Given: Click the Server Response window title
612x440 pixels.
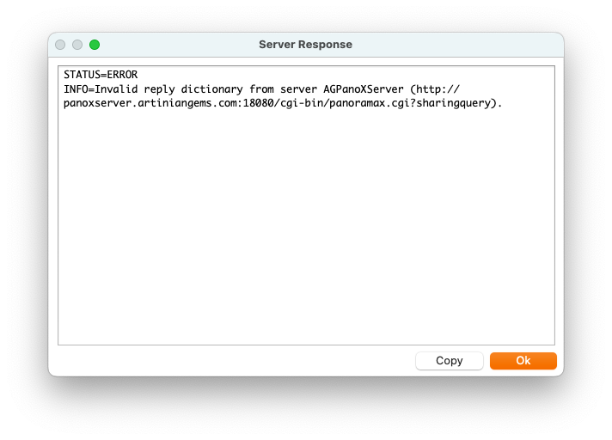Looking at the screenshot, I should pyautogui.click(x=305, y=45).
